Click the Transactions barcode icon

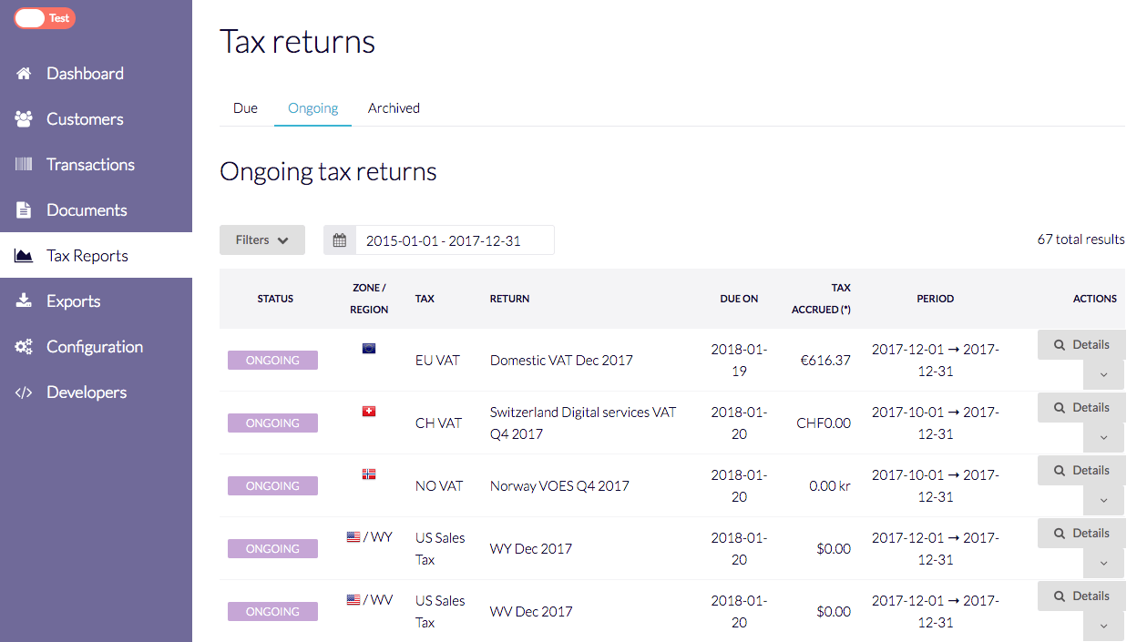(x=25, y=165)
